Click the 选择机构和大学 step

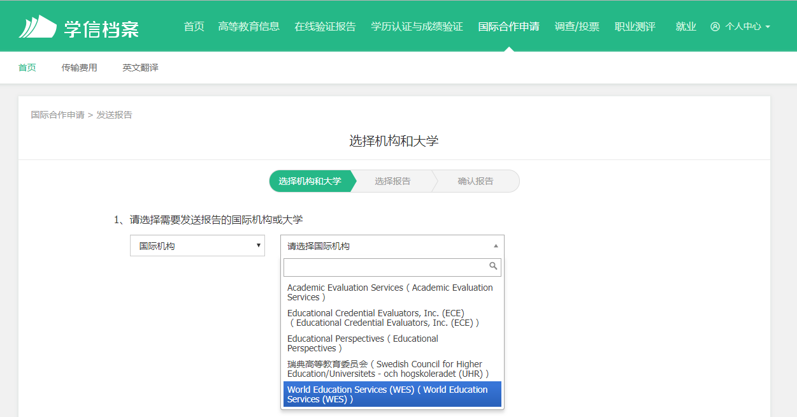click(310, 181)
